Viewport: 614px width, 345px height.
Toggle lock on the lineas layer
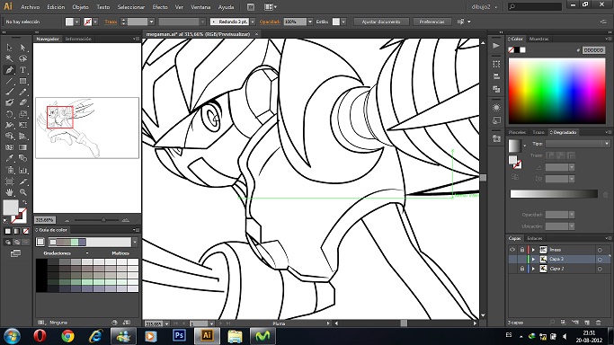[522, 250]
